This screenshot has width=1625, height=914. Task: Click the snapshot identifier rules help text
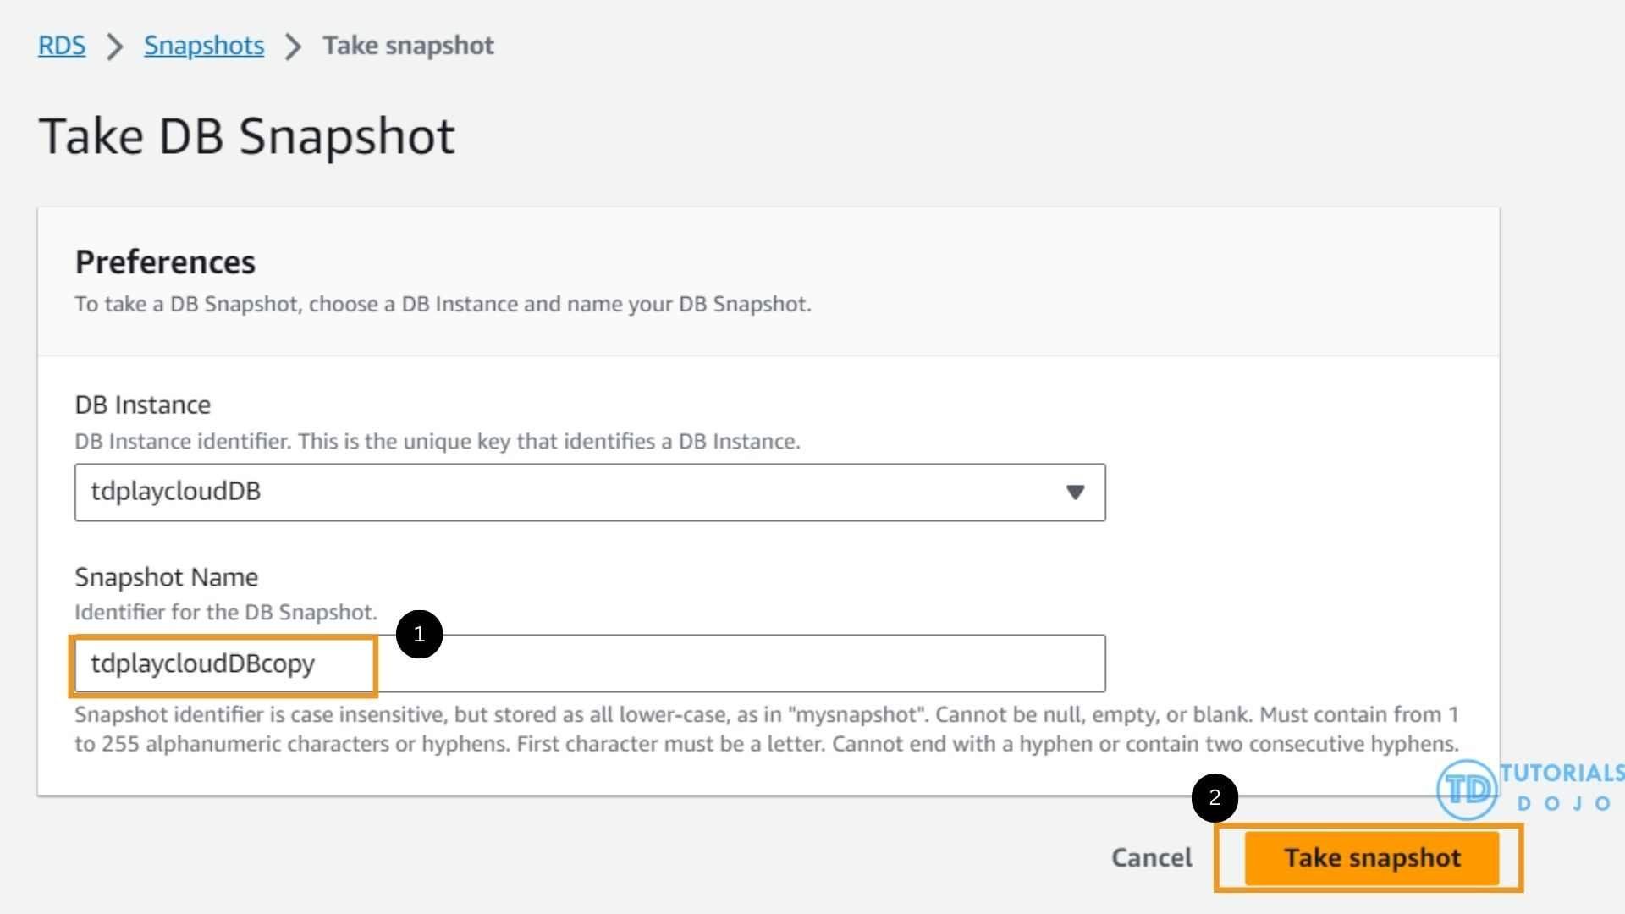[766, 730]
